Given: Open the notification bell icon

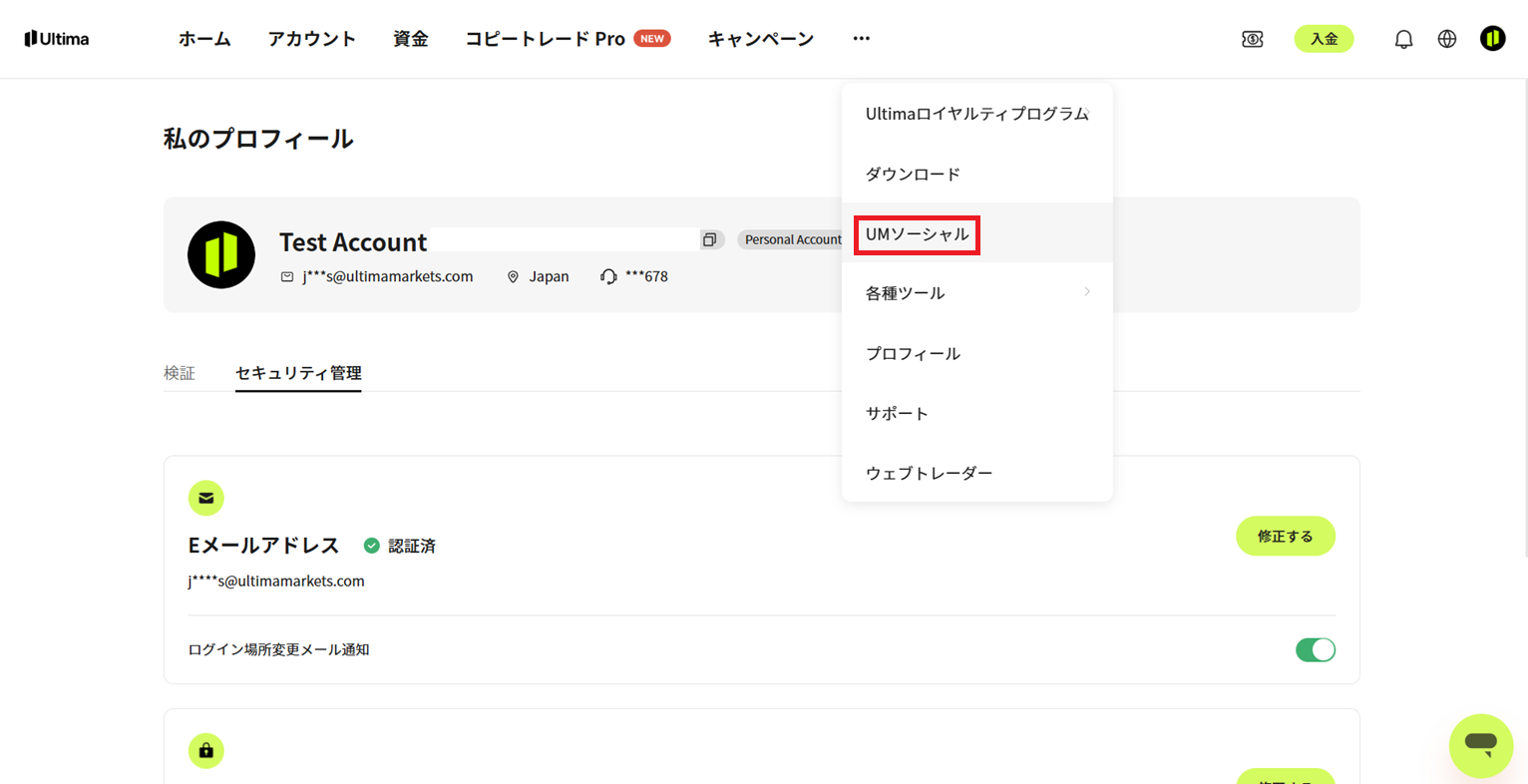Looking at the screenshot, I should [1403, 39].
